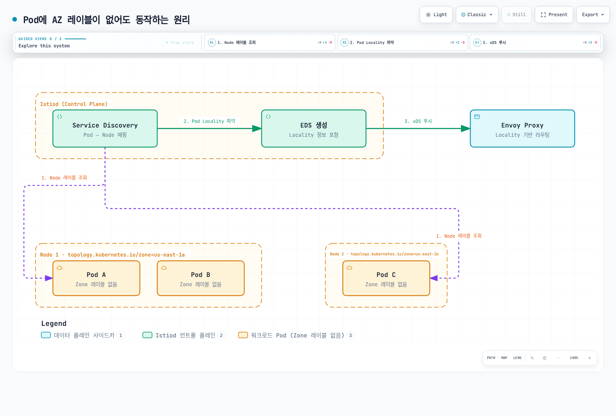Click the sun icon beside Light
This screenshot has height=416, width=616.
(x=428, y=15)
